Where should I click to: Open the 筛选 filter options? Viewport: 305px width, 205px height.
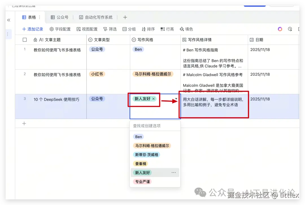coord(110,29)
